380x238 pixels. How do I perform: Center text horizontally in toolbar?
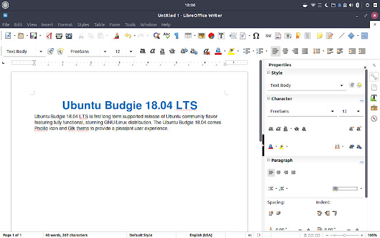[285, 51]
